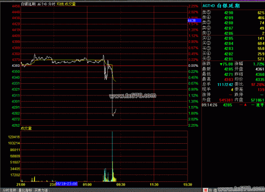This screenshot has height=192, width=265.
Task: Select the 买① bid row at 4285
Action: coord(233,38)
